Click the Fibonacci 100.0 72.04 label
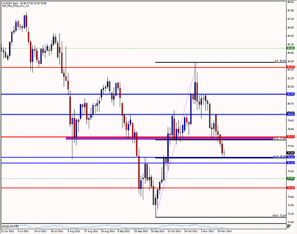The height and width of the screenshot is (234, 297). coord(279,216)
